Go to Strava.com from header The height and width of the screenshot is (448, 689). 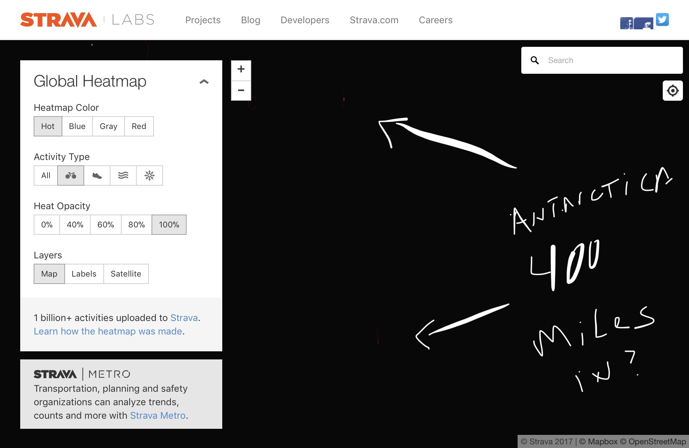pyautogui.click(x=374, y=20)
